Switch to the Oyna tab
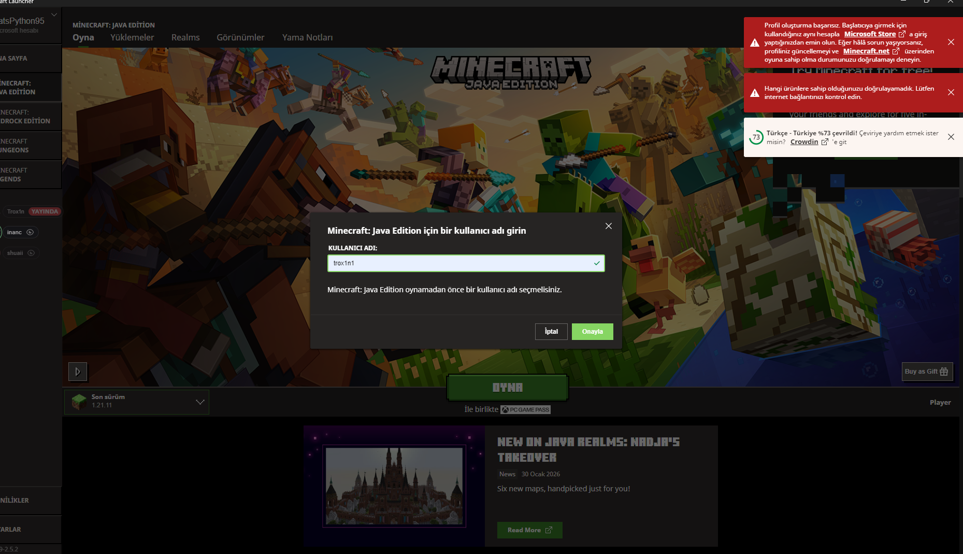Viewport: 963px width, 554px height. tap(83, 37)
